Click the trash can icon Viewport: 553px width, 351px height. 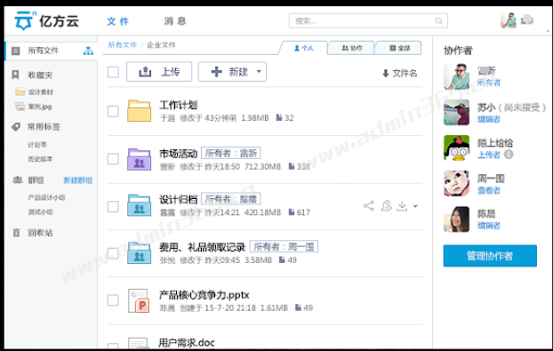(x=16, y=233)
